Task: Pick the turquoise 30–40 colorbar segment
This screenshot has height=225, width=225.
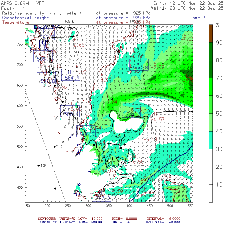Action: click(x=211, y=140)
